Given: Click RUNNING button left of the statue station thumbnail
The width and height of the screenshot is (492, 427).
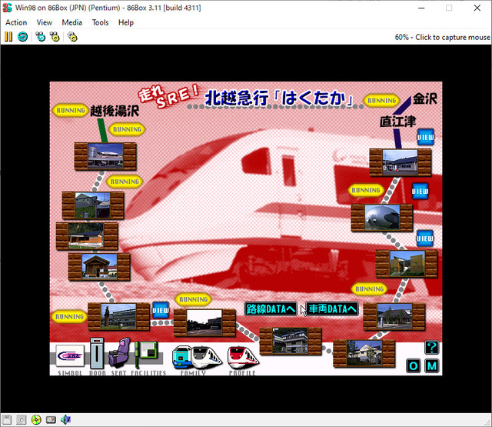Looking at the screenshot, I should pyautogui.click(x=69, y=316).
